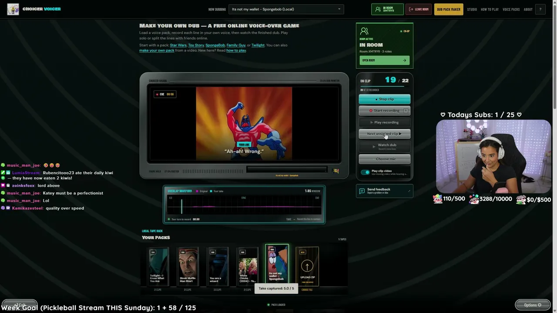
Task: Click the Choicer Voicer logo avatar
Action: click(x=13, y=9)
